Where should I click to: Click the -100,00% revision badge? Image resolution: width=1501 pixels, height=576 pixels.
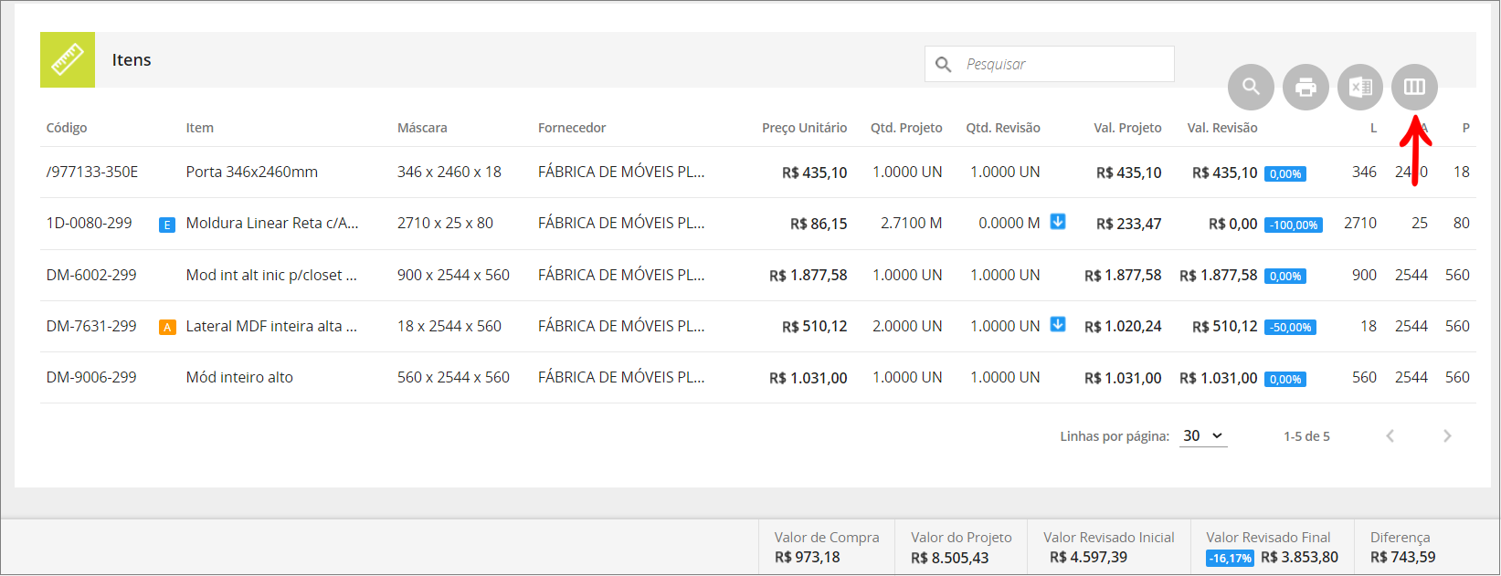(x=1294, y=225)
